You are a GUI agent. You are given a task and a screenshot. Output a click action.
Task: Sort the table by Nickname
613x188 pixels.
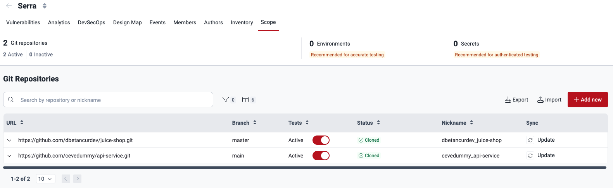click(471, 122)
